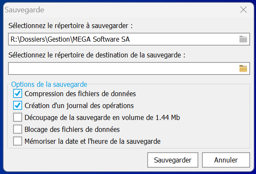Viewport: 256px width, 174px height.
Task: Open the source folder browse icon
Action: tap(243, 40)
